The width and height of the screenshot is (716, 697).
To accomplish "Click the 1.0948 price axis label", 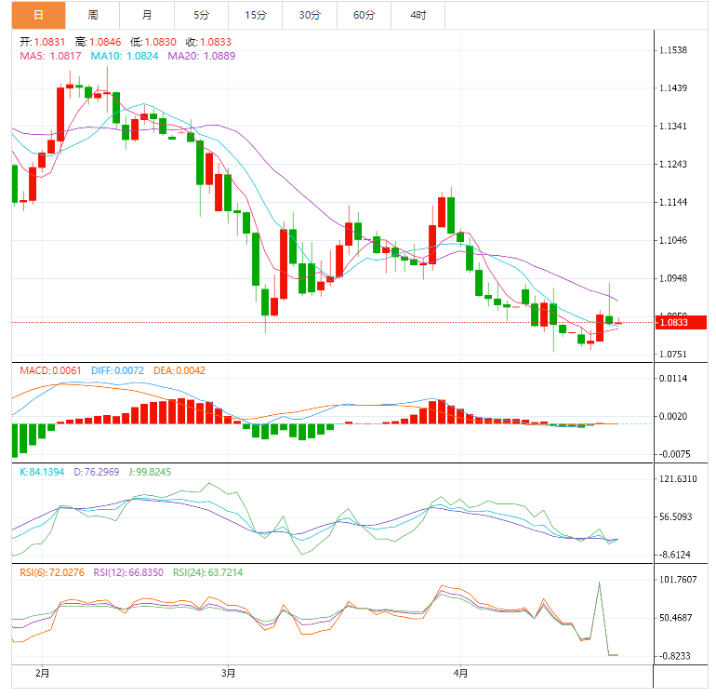I will [x=673, y=278].
